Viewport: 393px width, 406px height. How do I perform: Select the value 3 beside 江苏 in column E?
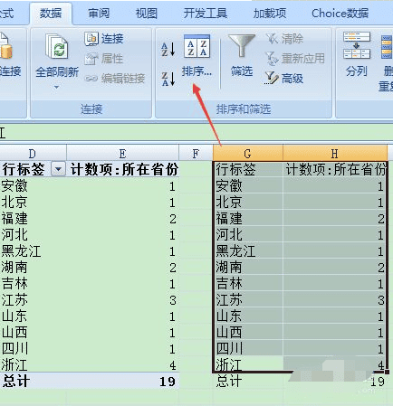tap(123, 299)
